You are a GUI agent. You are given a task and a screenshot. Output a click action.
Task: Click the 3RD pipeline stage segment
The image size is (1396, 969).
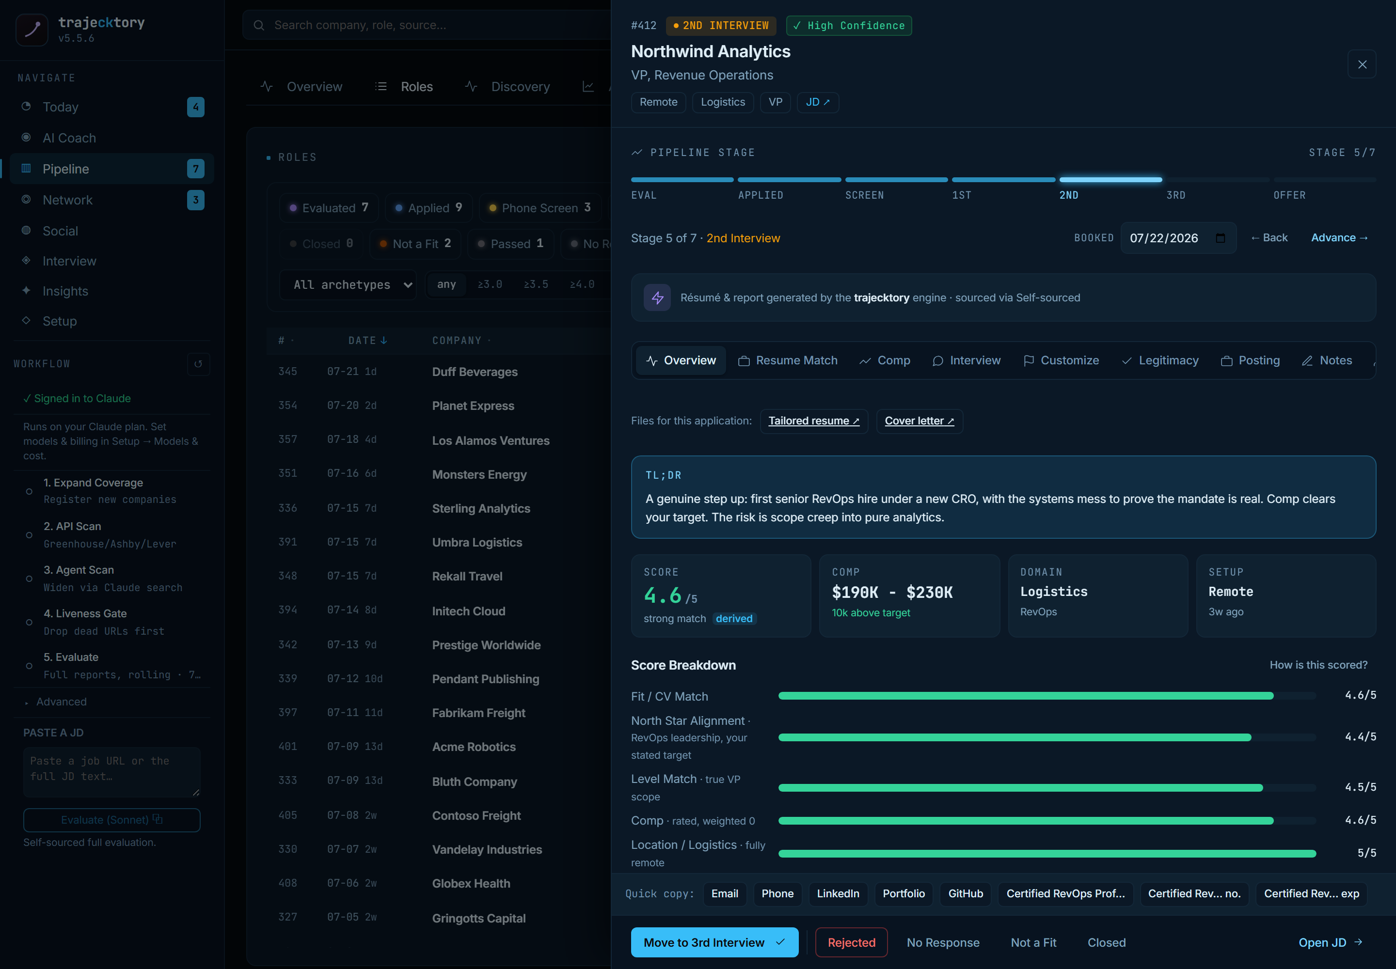(x=1218, y=188)
